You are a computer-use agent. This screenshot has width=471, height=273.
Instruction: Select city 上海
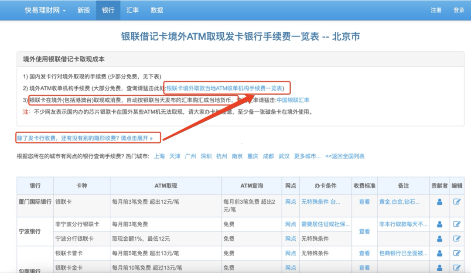tap(159, 156)
